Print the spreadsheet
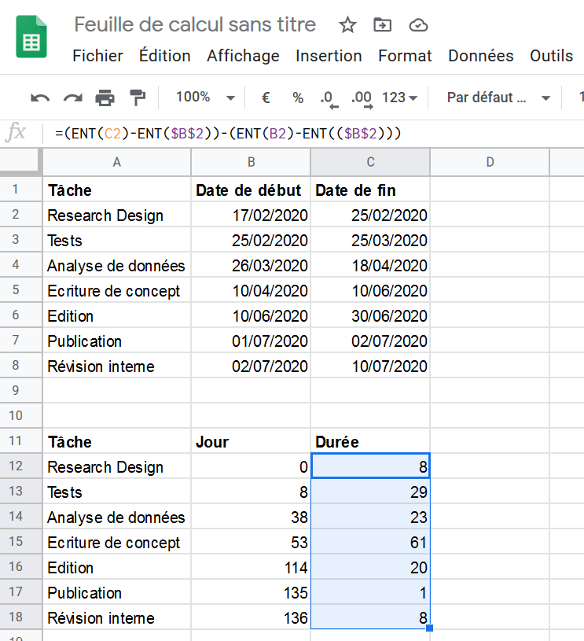 point(105,98)
